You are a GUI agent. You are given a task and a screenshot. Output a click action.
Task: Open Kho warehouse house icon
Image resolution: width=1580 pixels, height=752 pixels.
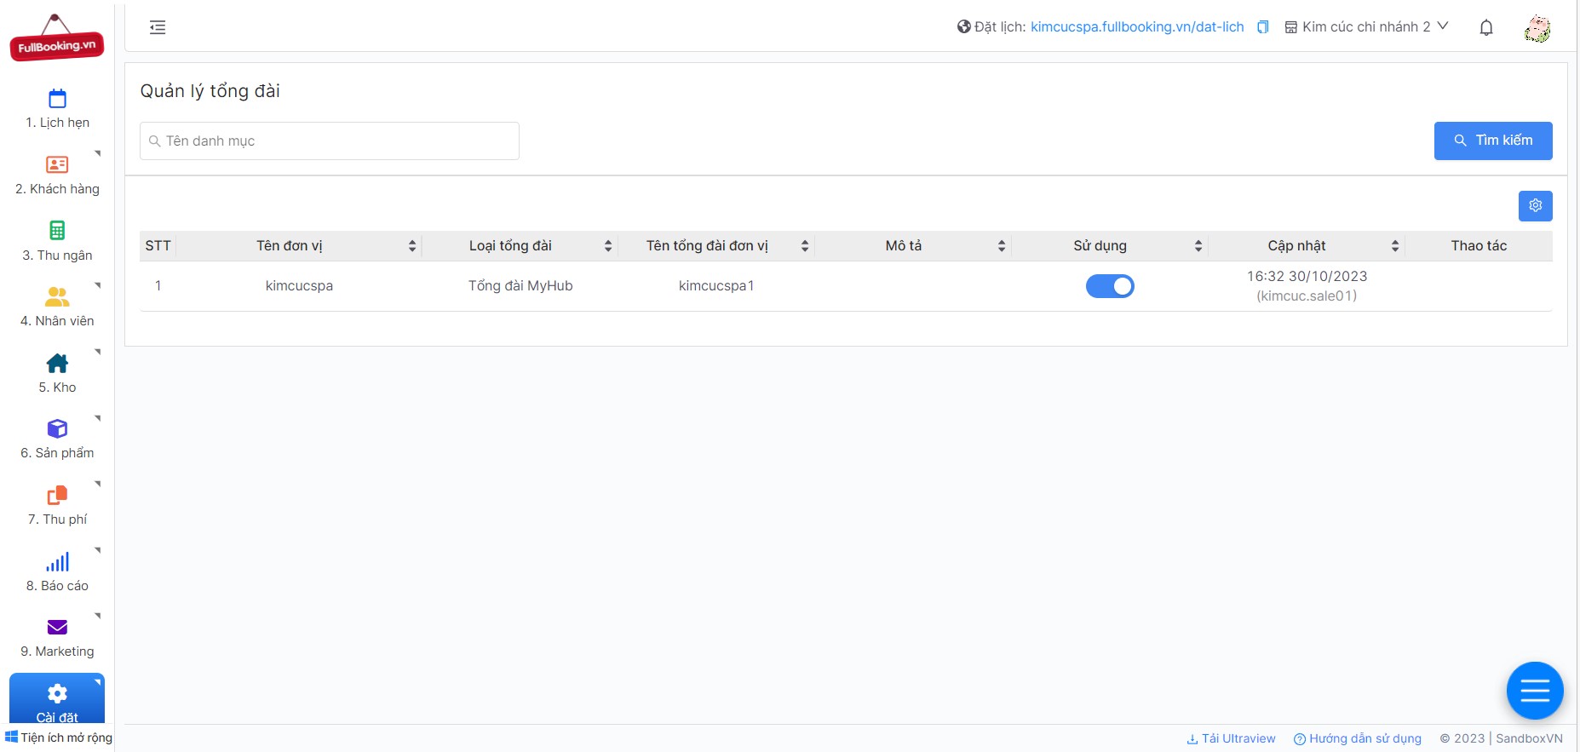tap(57, 363)
